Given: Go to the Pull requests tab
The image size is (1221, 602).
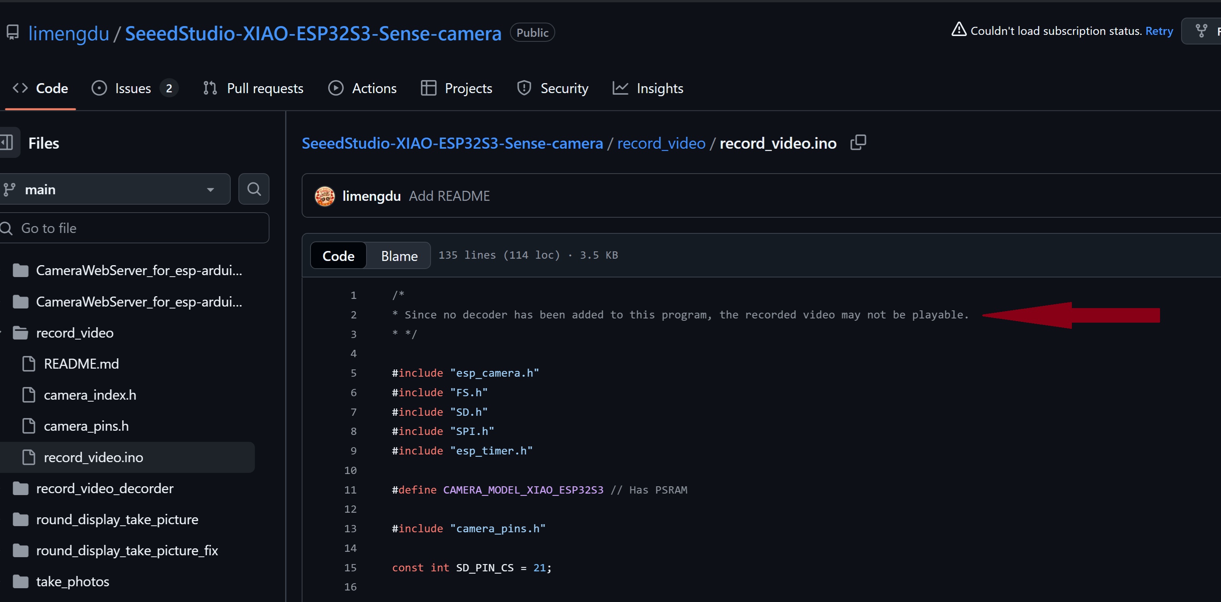Looking at the screenshot, I should pyautogui.click(x=265, y=89).
